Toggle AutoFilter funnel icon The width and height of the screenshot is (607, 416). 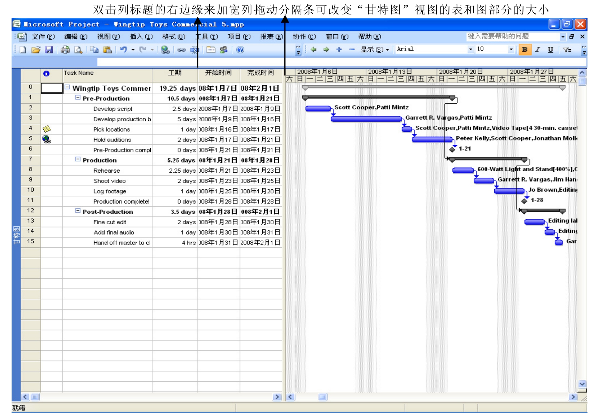click(567, 50)
